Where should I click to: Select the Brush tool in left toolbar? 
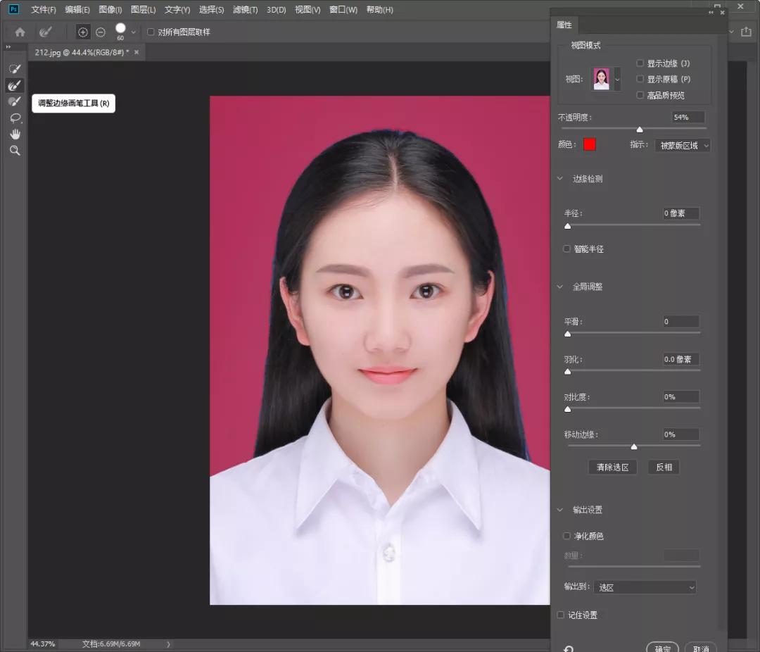[15, 101]
